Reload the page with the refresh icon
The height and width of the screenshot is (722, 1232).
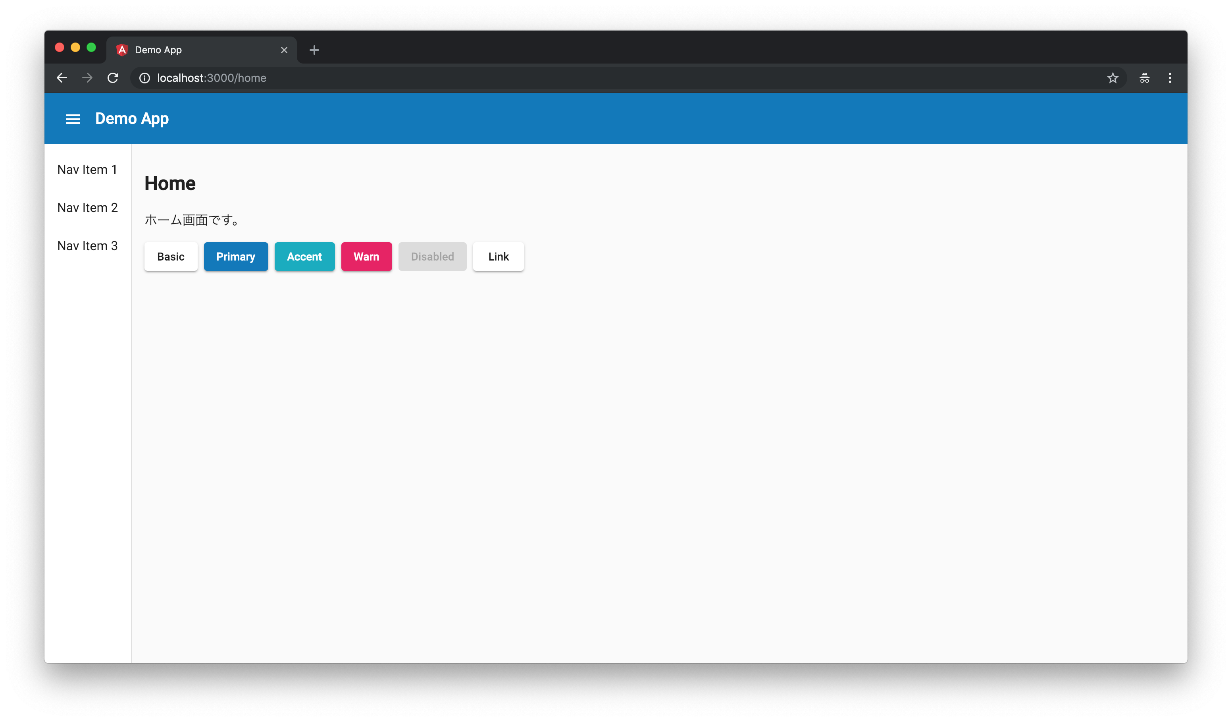click(x=113, y=78)
